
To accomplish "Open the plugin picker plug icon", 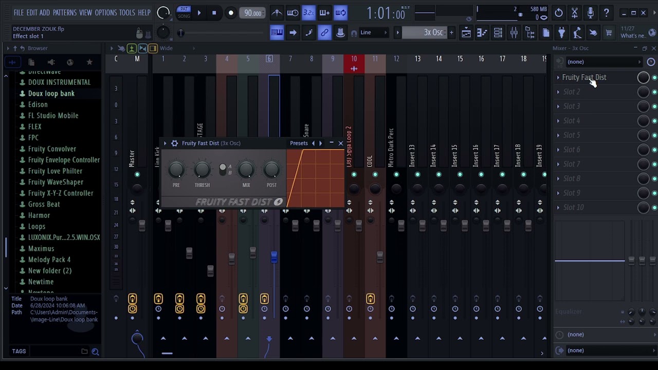I will pos(561,33).
